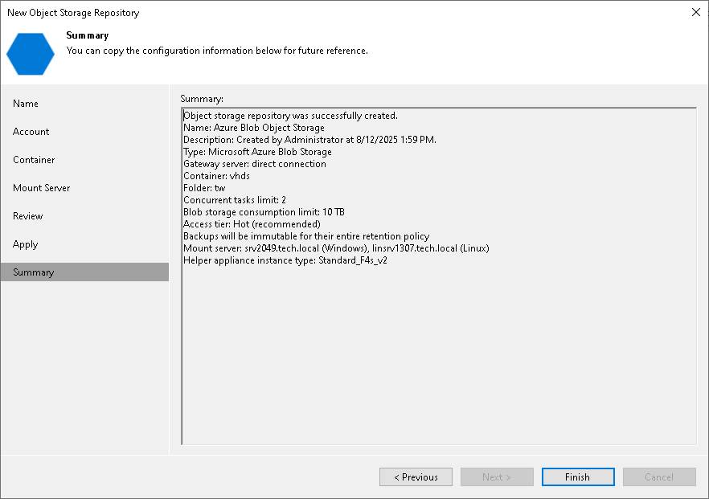Click the 'You can copy the configuration' description
The image size is (709, 499).
click(x=217, y=51)
